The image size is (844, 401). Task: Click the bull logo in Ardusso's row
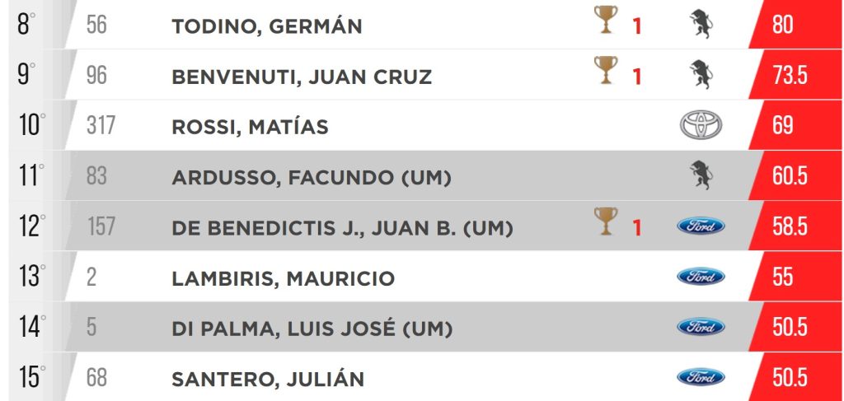pos(701,175)
